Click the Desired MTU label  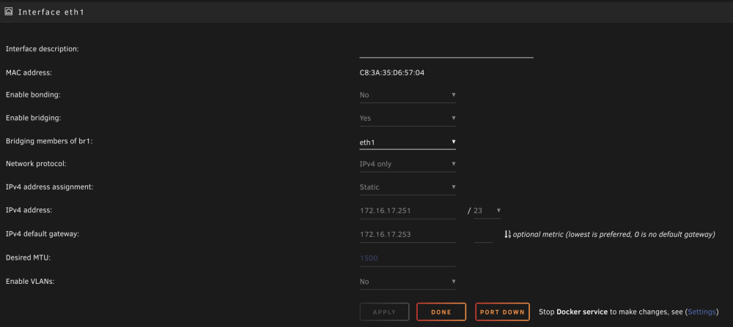[x=29, y=258]
